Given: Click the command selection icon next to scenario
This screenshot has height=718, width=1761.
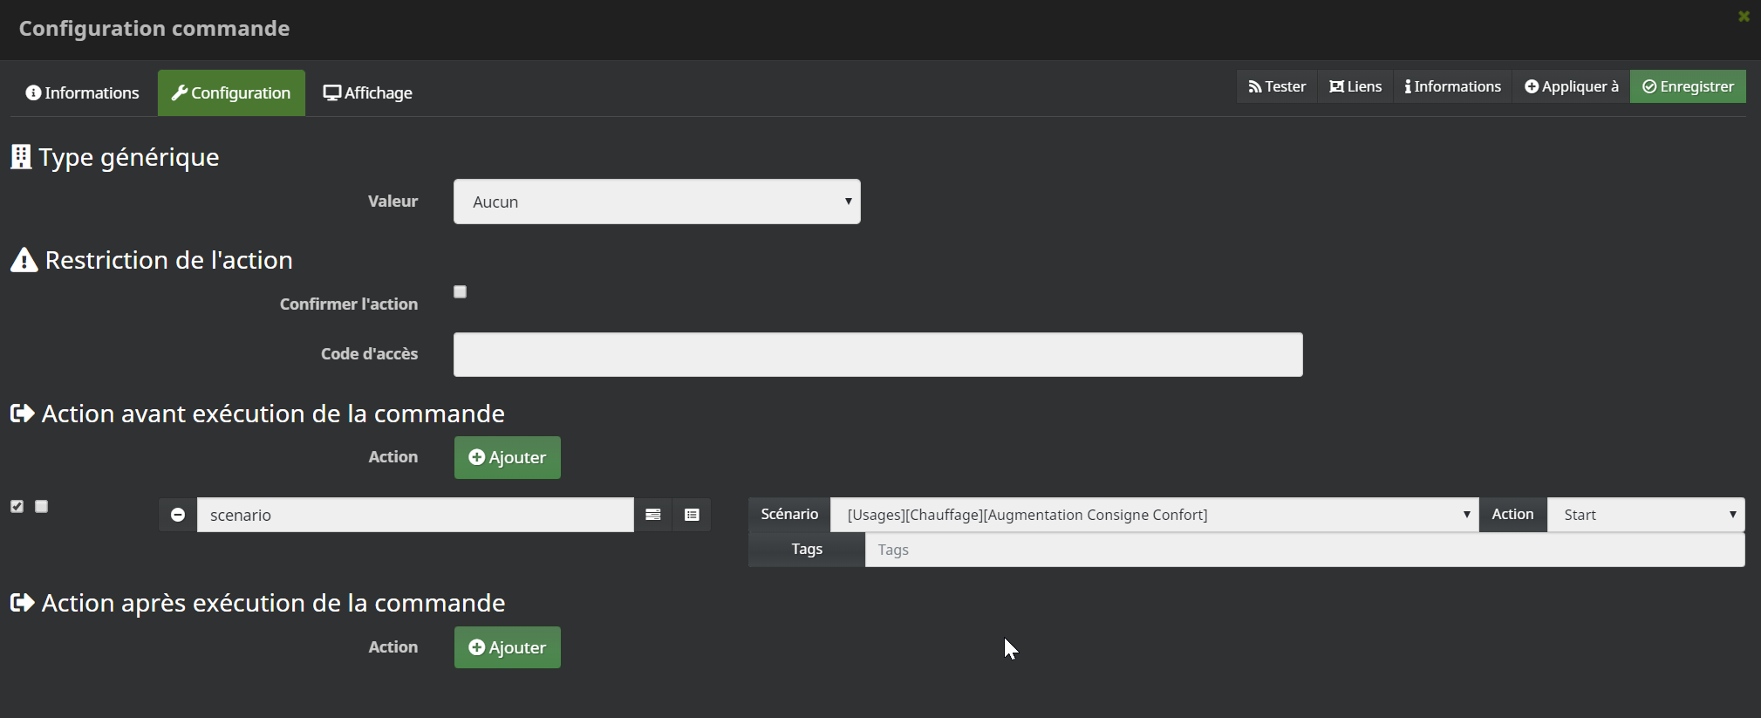Looking at the screenshot, I should (692, 515).
